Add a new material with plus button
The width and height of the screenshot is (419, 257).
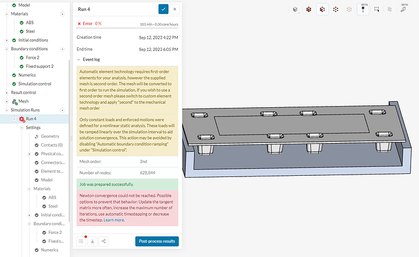tap(63, 14)
